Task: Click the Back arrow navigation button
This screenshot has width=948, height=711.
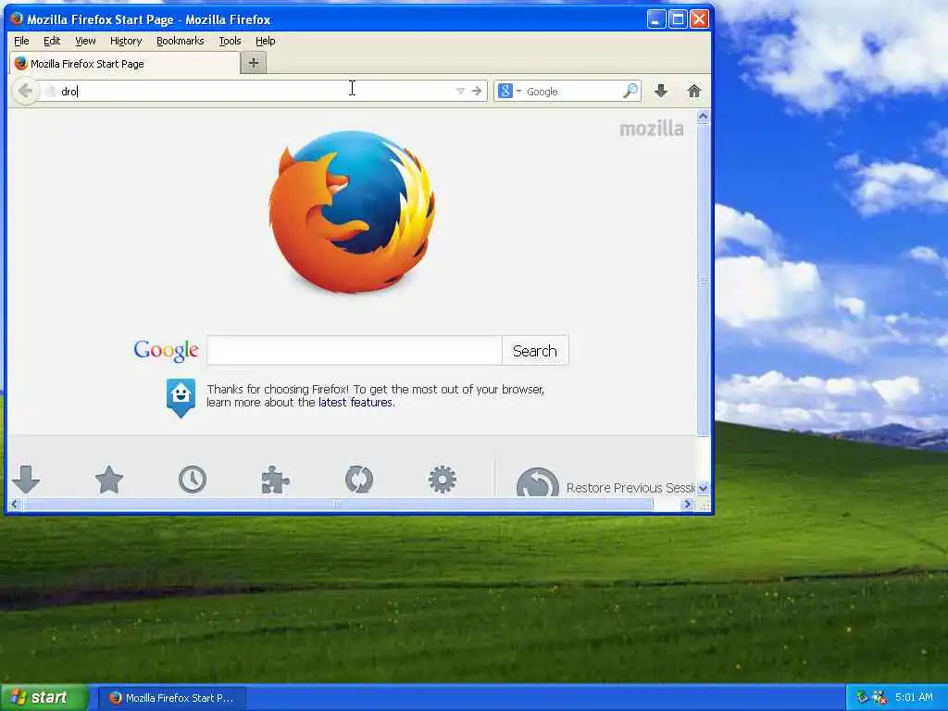Action: coord(25,92)
